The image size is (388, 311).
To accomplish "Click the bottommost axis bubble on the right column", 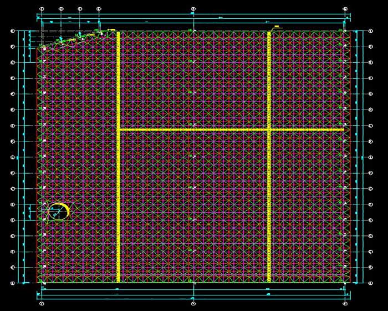I will [370, 283].
